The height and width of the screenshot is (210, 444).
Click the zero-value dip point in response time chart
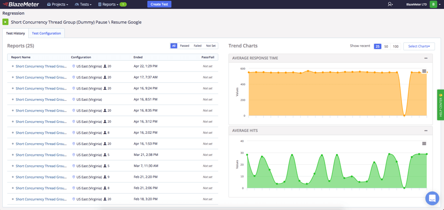point(404,115)
